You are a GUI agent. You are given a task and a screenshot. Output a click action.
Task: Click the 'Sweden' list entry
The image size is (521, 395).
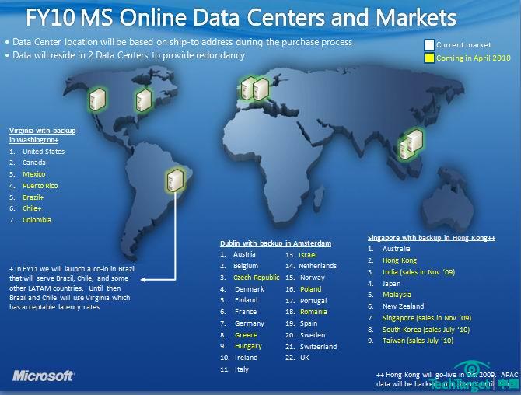313,335
